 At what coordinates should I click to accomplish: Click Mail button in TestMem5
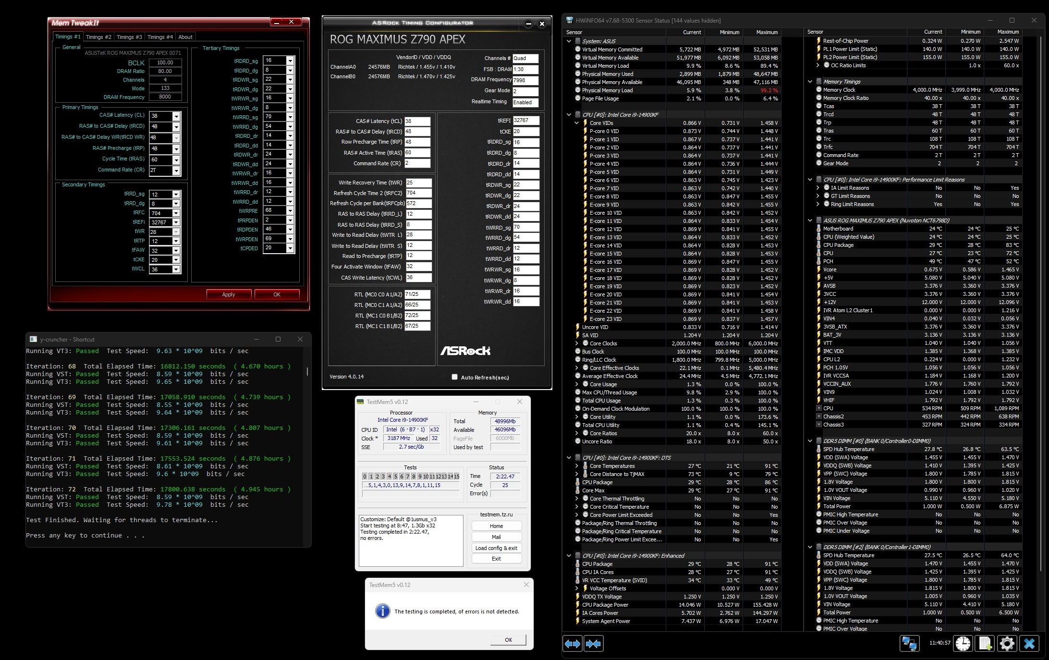pyautogui.click(x=496, y=537)
